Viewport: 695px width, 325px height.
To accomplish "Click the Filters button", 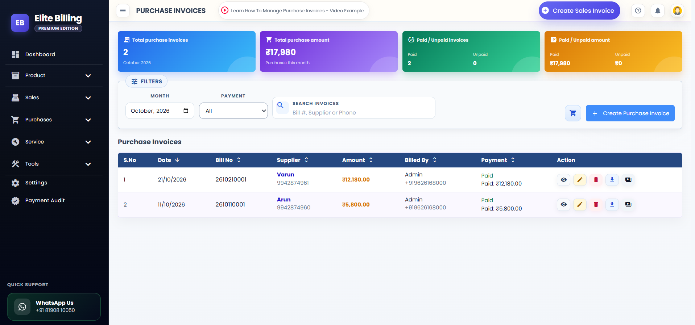I will 146,82.
